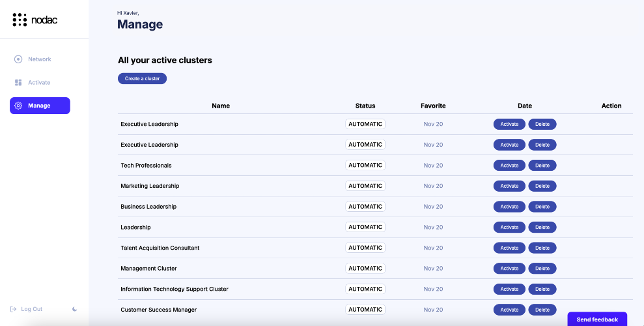Click the nodac dotted logo icon
Viewport: 644px width, 326px height.
(20, 20)
